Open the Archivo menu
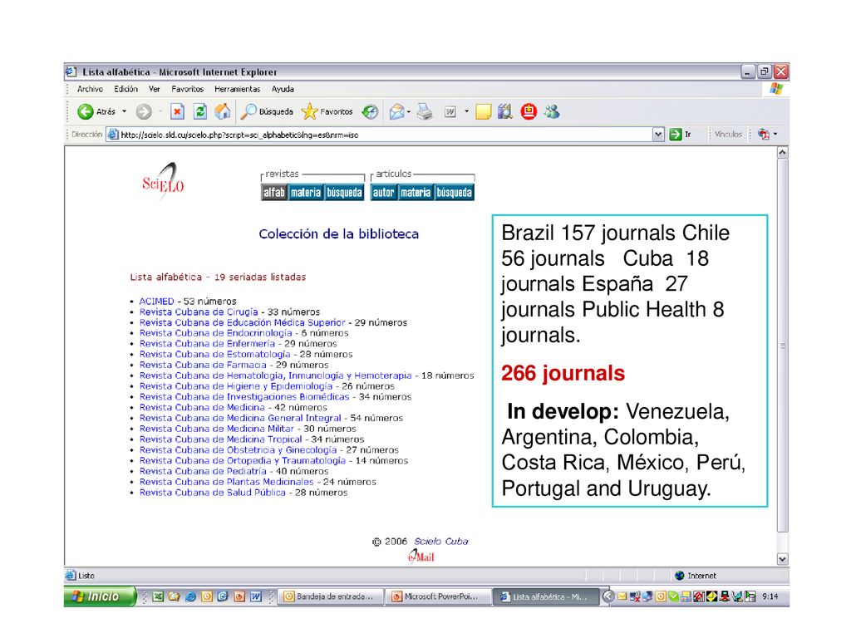This screenshot has height=638, width=851. [90, 89]
